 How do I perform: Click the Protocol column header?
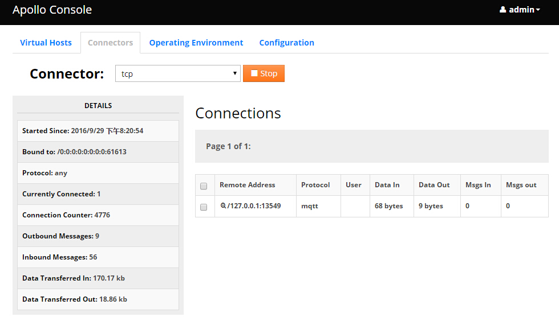click(315, 185)
